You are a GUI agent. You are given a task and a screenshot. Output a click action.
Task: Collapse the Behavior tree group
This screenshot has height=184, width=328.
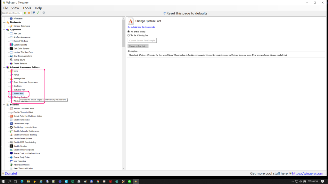[x=4, y=105]
